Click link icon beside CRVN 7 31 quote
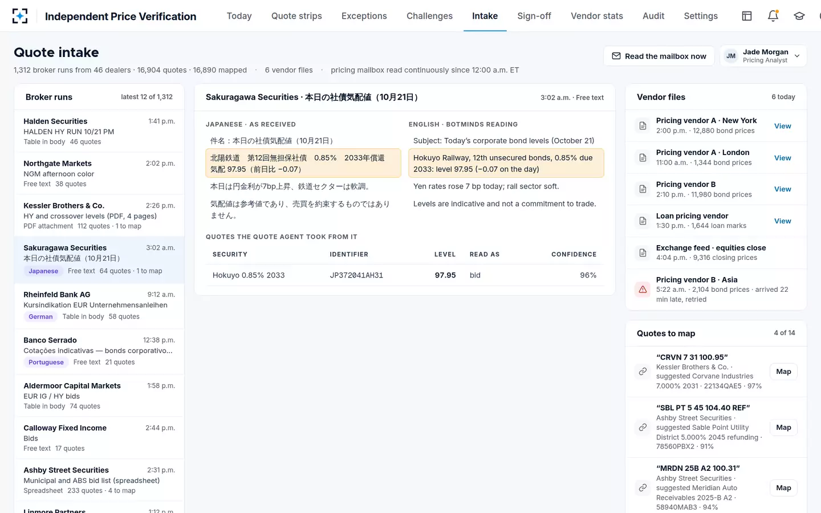821x513 pixels. click(x=643, y=372)
